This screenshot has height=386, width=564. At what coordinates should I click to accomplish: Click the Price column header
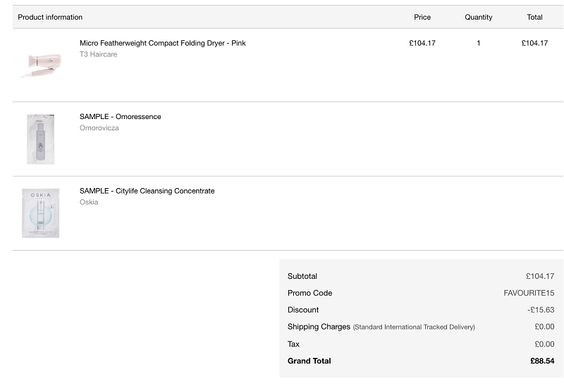click(422, 17)
